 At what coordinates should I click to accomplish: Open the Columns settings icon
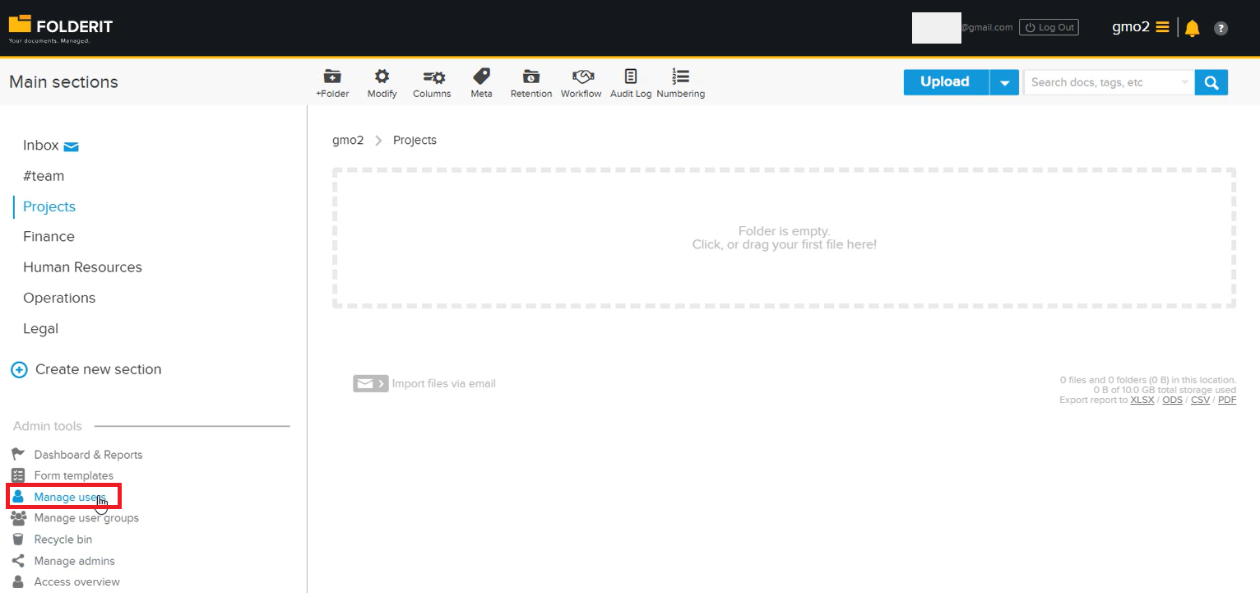(x=432, y=83)
